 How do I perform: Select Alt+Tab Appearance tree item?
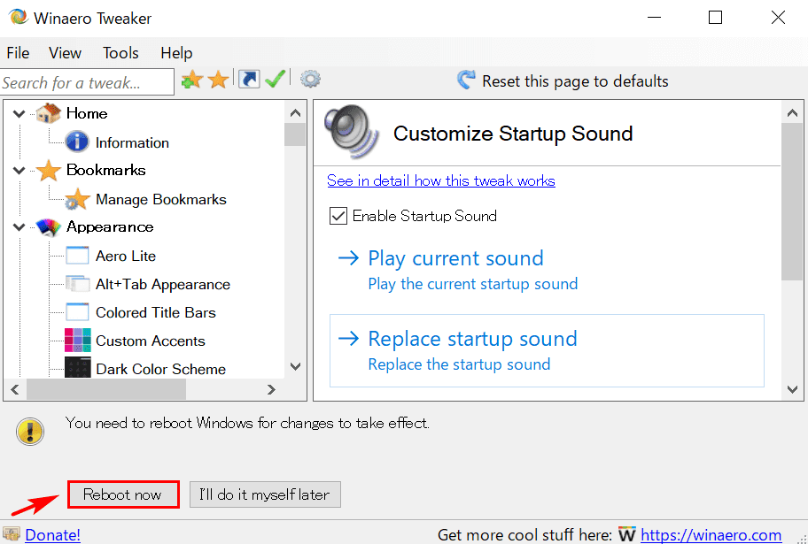163,284
